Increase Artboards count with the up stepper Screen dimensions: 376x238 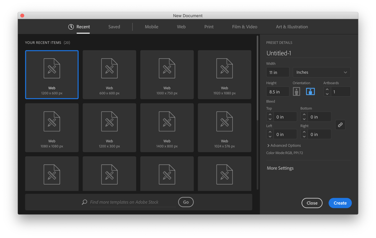327,90
